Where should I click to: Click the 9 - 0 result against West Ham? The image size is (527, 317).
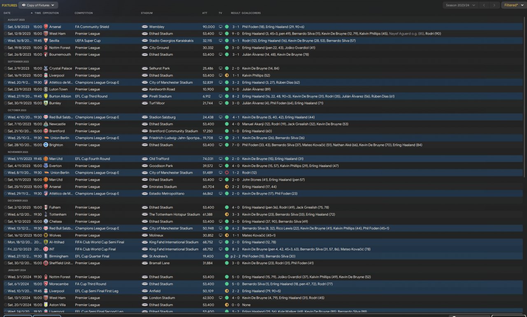pyautogui.click(x=236, y=34)
